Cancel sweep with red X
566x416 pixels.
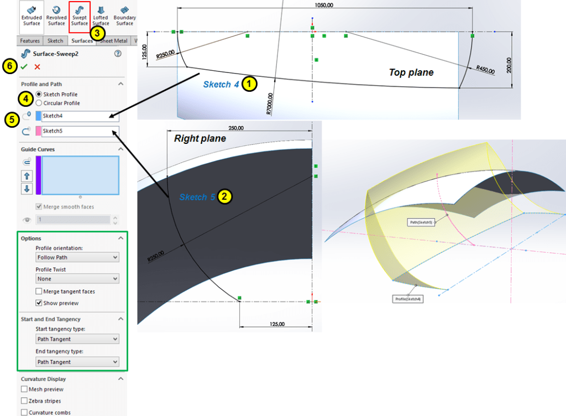pyautogui.click(x=38, y=67)
